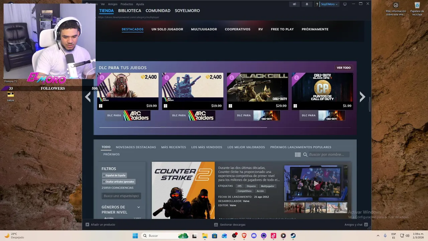Select the NOVEDADES DESTACADAS tab
Viewport: 428px width, 241px height.
136,147
